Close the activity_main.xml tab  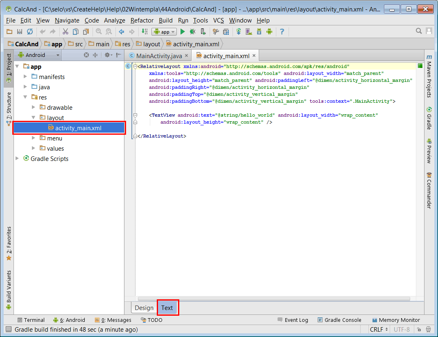[x=254, y=56]
